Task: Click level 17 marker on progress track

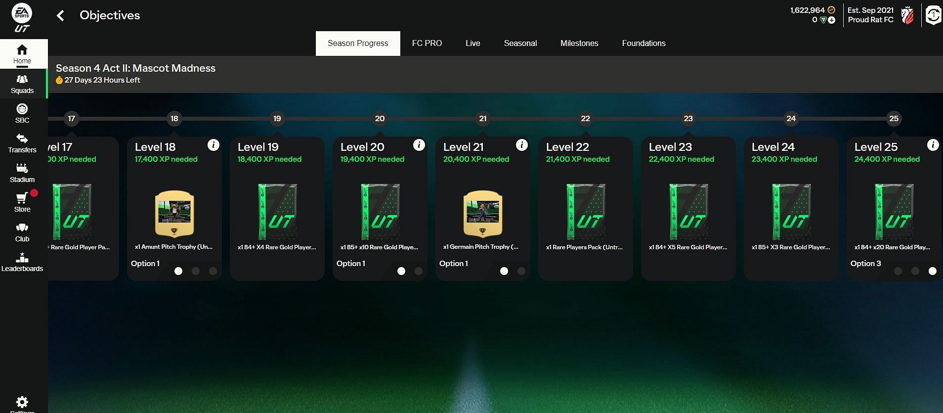Action: point(72,119)
